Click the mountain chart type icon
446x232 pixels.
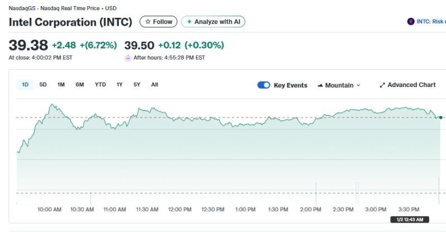click(x=321, y=85)
